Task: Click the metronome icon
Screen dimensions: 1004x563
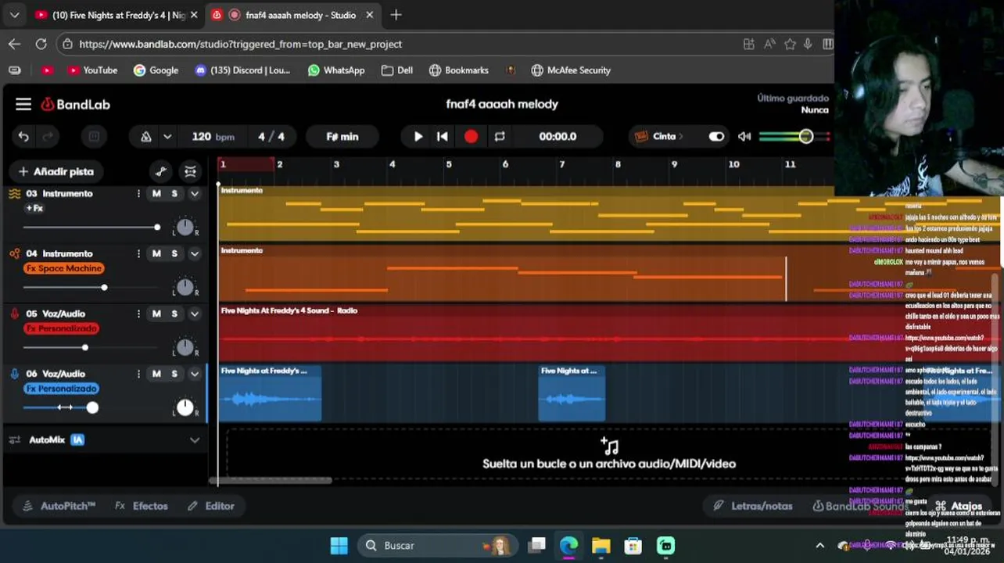Action: pos(146,136)
